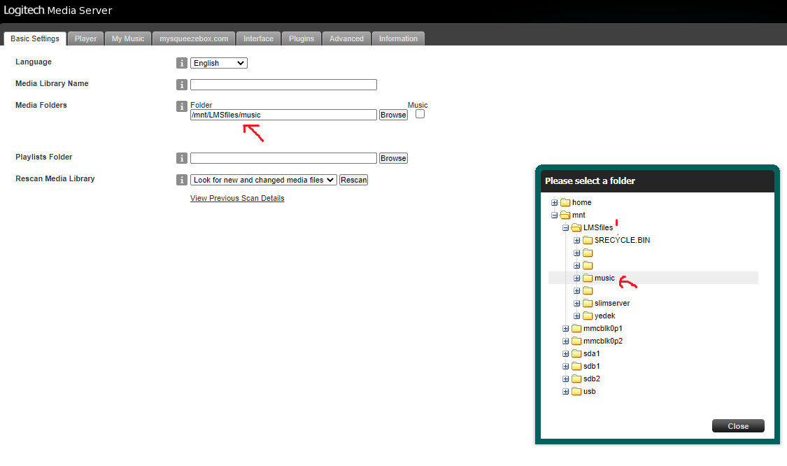Collapse the mnt folder node
Viewport: 787px width, 466px height.
[x=554, y=215]
